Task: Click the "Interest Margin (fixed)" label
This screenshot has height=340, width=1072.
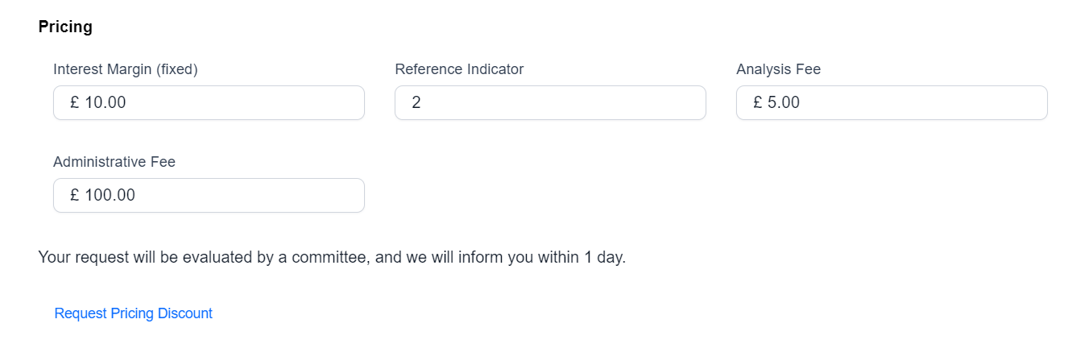Action: 126,69
